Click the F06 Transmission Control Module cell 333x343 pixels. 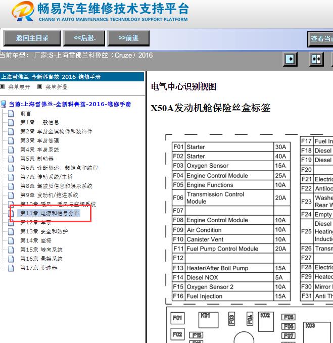230,198
